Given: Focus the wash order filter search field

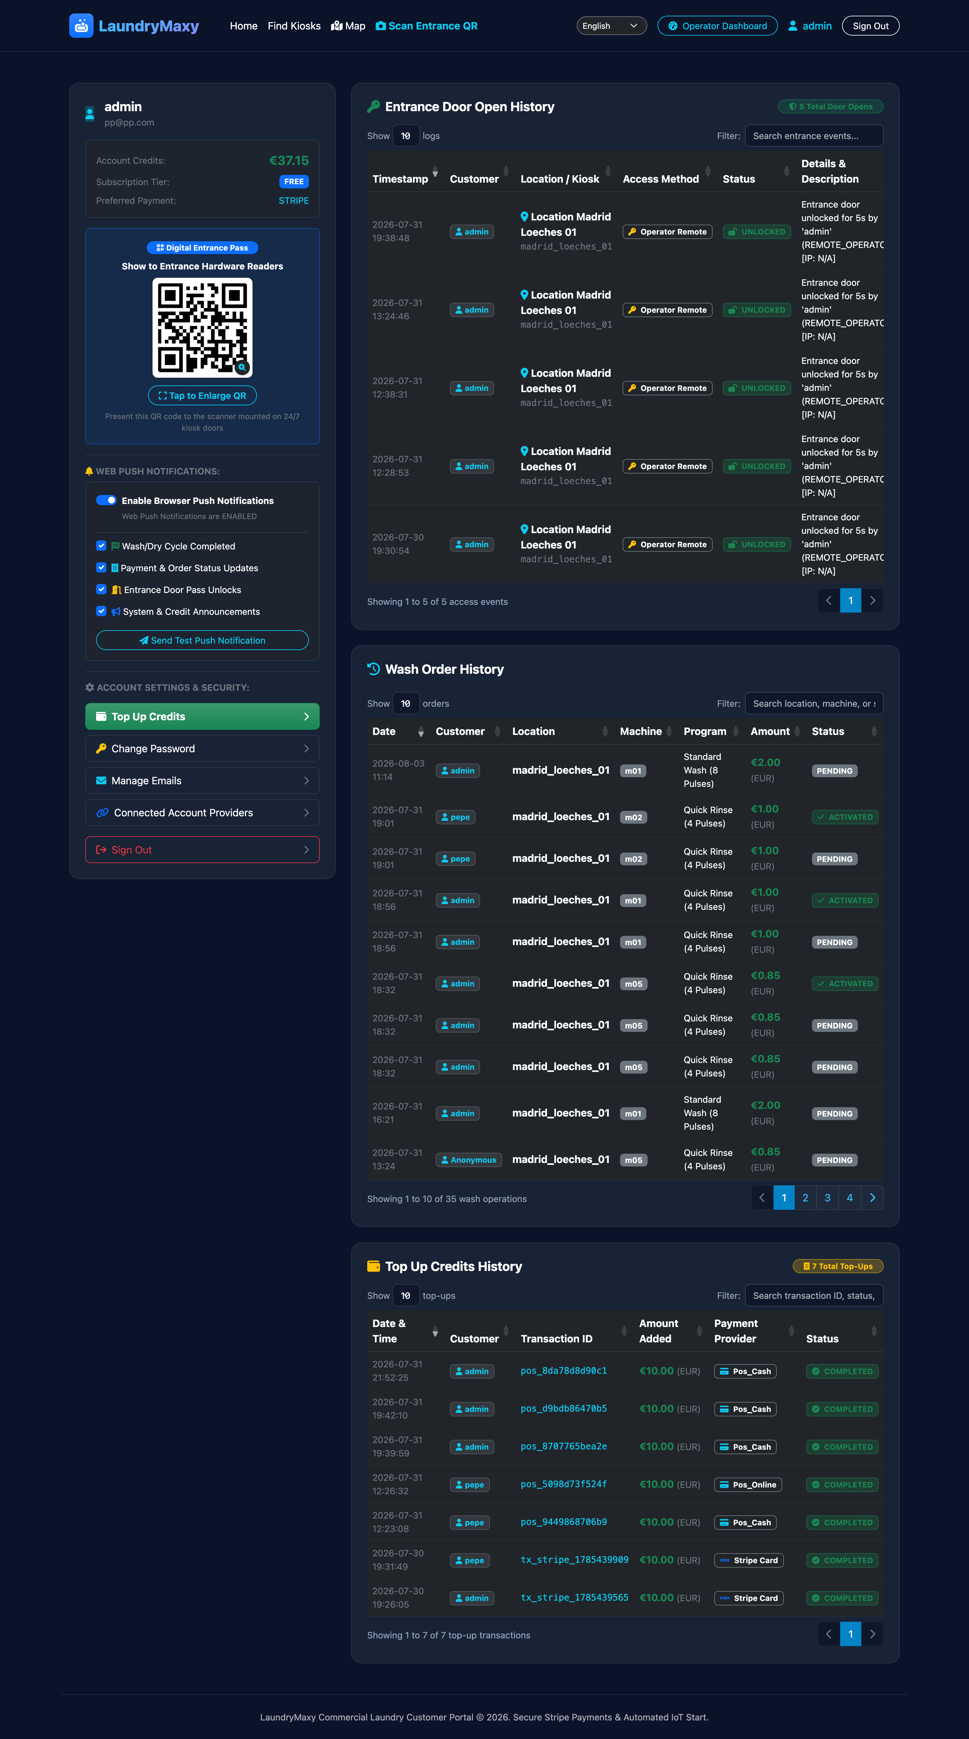Looking at the screenshot, I should pos(814,704).
